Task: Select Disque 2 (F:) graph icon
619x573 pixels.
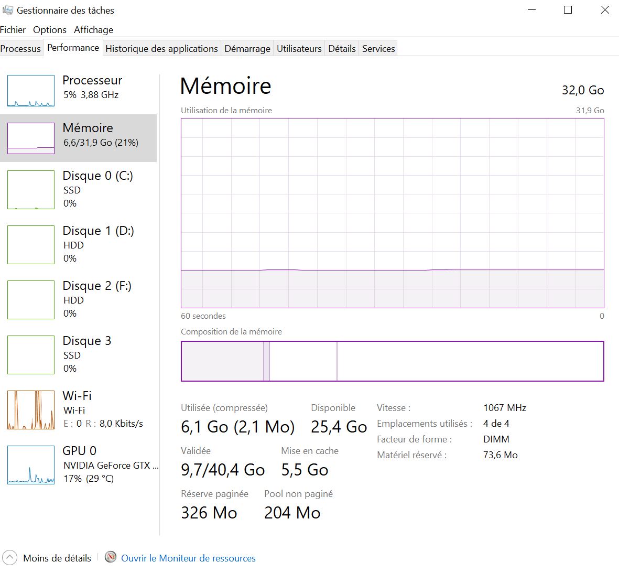Action: pos(31,300)
